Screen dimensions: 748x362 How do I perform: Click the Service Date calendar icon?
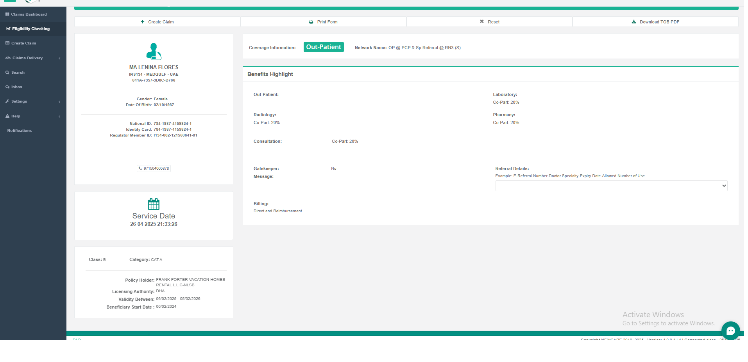pos(154,204)
